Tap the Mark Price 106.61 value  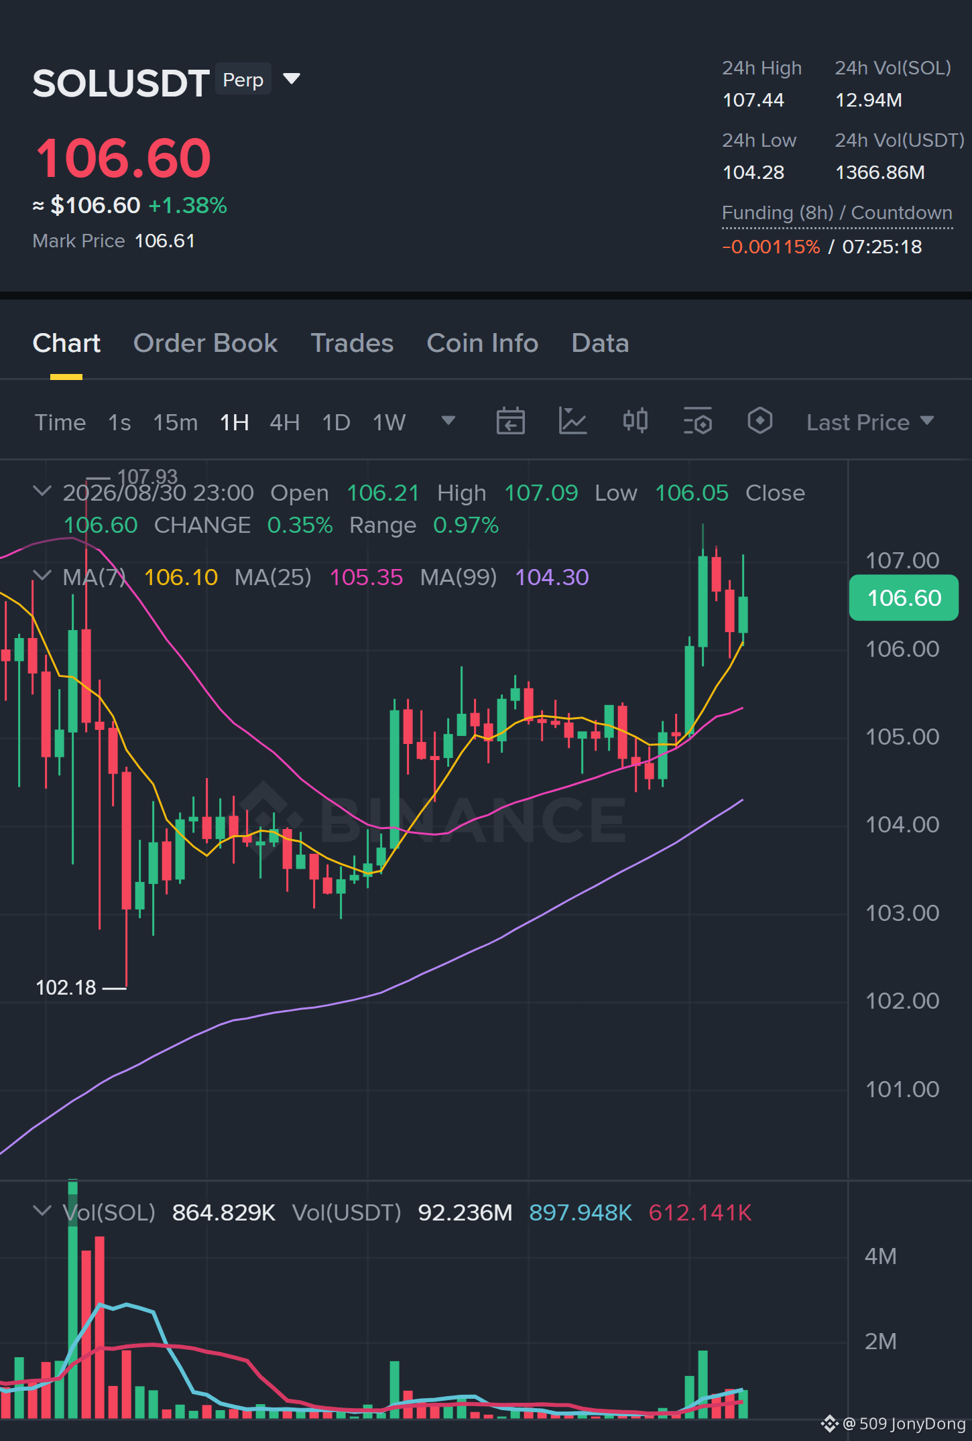tap(165, 241)
